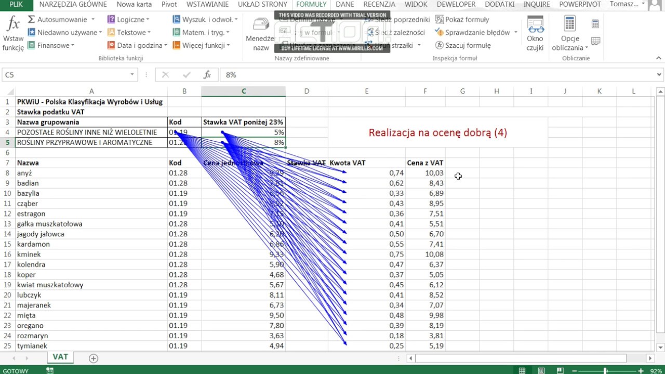Select column C header
The width and height of the screenshot is (665, 374).
pyautogui.click(x=244, y=91)
